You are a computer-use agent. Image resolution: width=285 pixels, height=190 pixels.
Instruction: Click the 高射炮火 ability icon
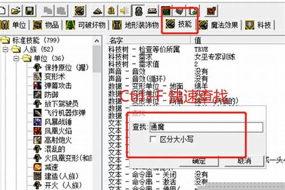click(x=38, y=140)
